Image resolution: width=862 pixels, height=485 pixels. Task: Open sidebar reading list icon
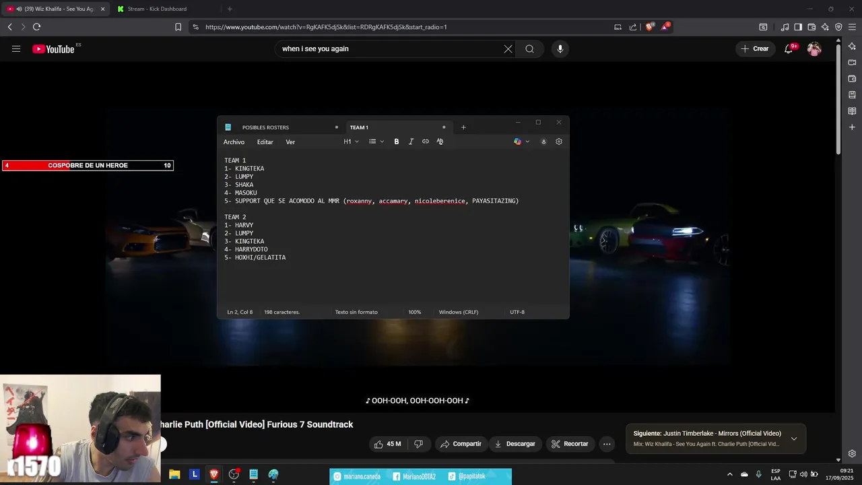[852, 111]
